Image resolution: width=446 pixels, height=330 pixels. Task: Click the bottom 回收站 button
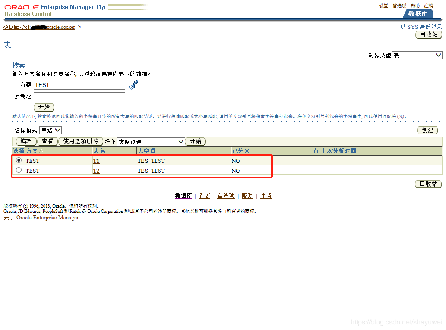[x=428, y=184]
